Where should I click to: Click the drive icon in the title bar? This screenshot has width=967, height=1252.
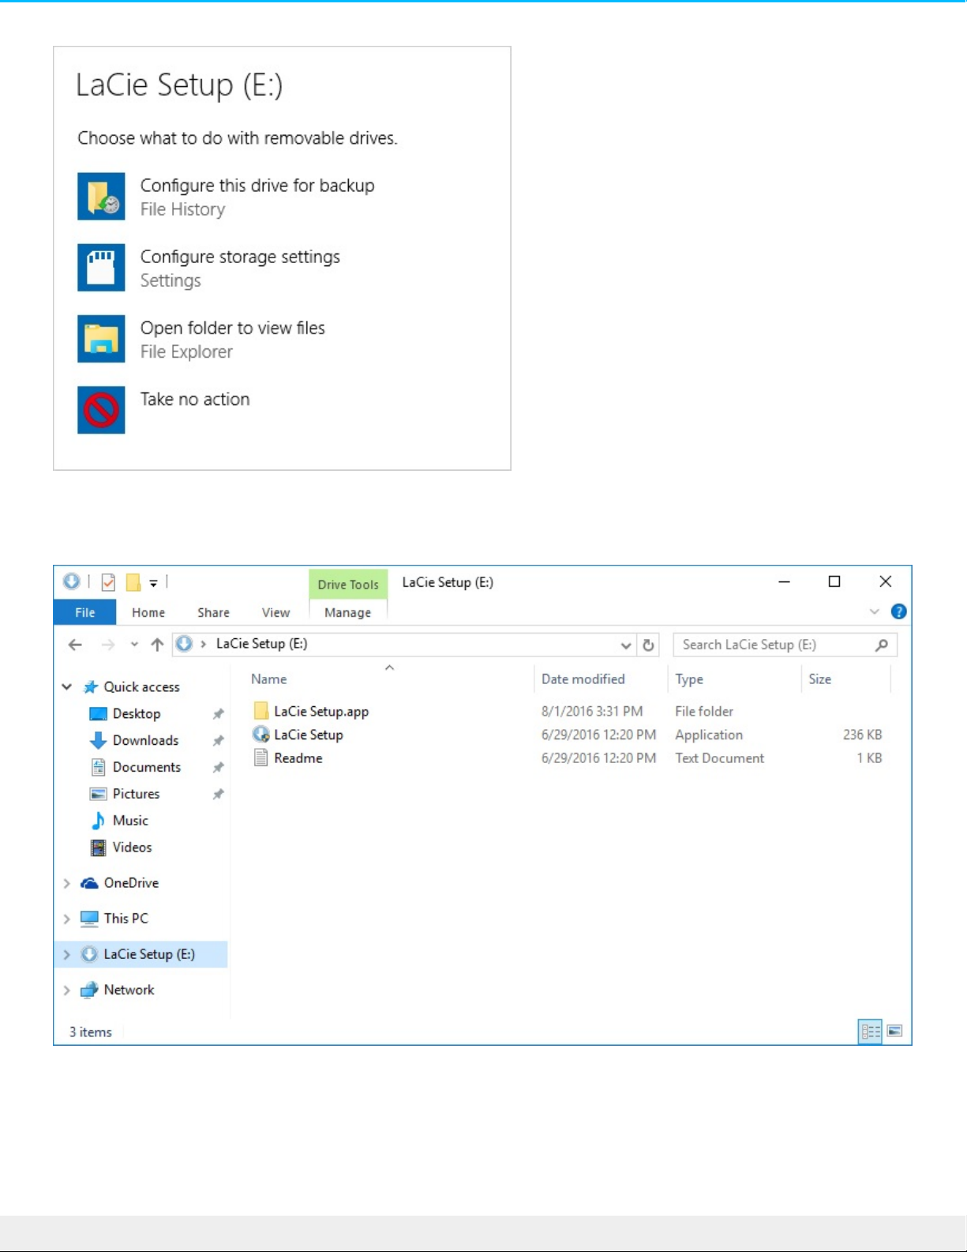pos(72,582)
